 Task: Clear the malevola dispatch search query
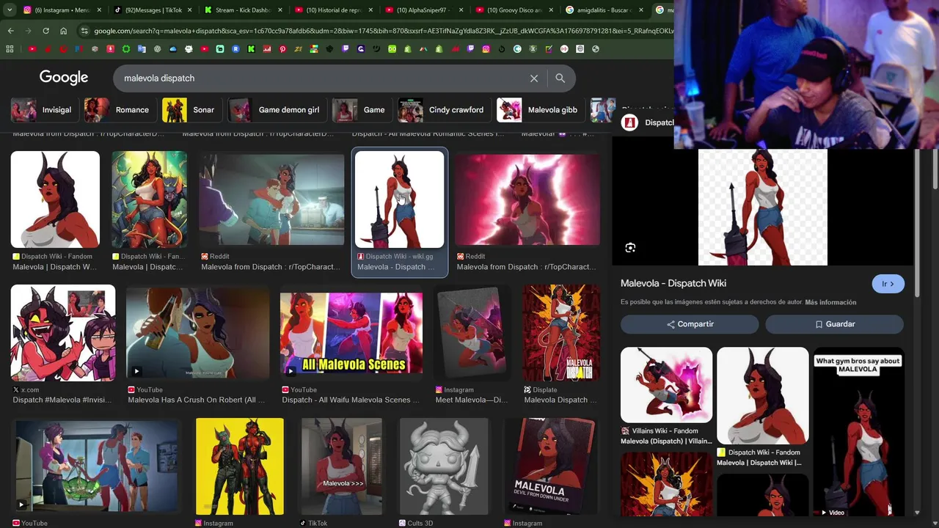[x=534, y=78]
